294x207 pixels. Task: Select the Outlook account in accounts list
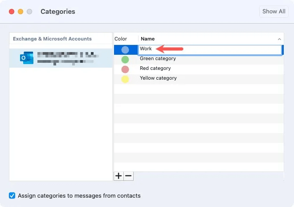pos(61,58)
